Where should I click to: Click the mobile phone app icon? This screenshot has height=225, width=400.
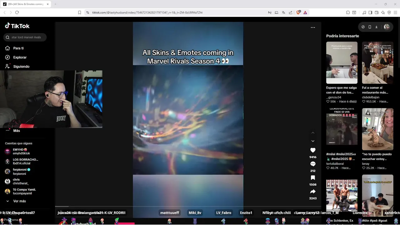pos(370,27)
